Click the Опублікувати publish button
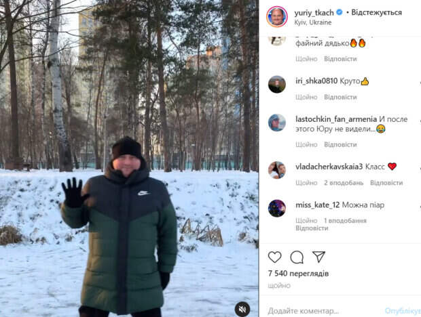The width and height of the screenshot is (421, 317). (403, 311)
